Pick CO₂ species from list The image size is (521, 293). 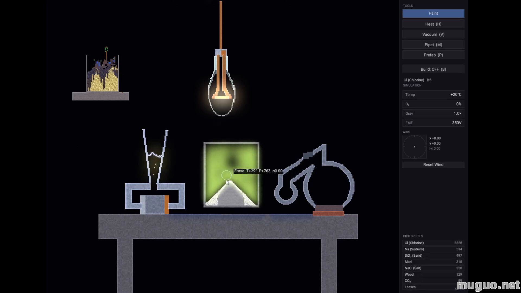pos(433,281)
